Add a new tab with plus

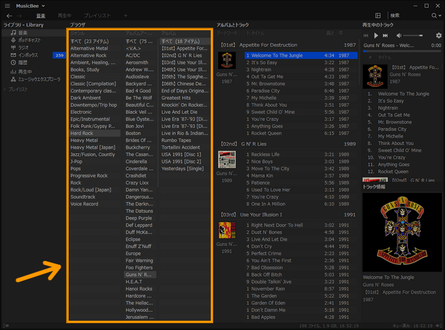(125, 16)
